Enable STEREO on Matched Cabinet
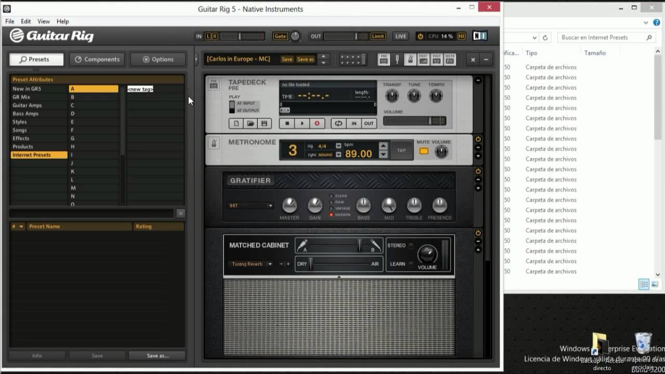 tap(410, 246)
